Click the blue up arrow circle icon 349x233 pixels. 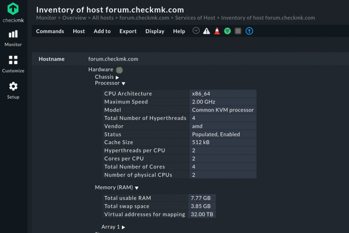click(249, 31)
